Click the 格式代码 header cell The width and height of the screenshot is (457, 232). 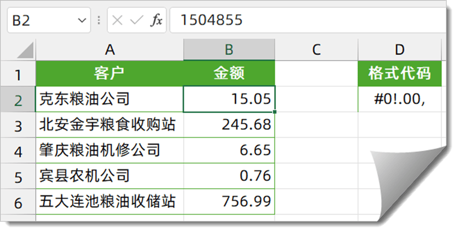(x=400, y=73)
